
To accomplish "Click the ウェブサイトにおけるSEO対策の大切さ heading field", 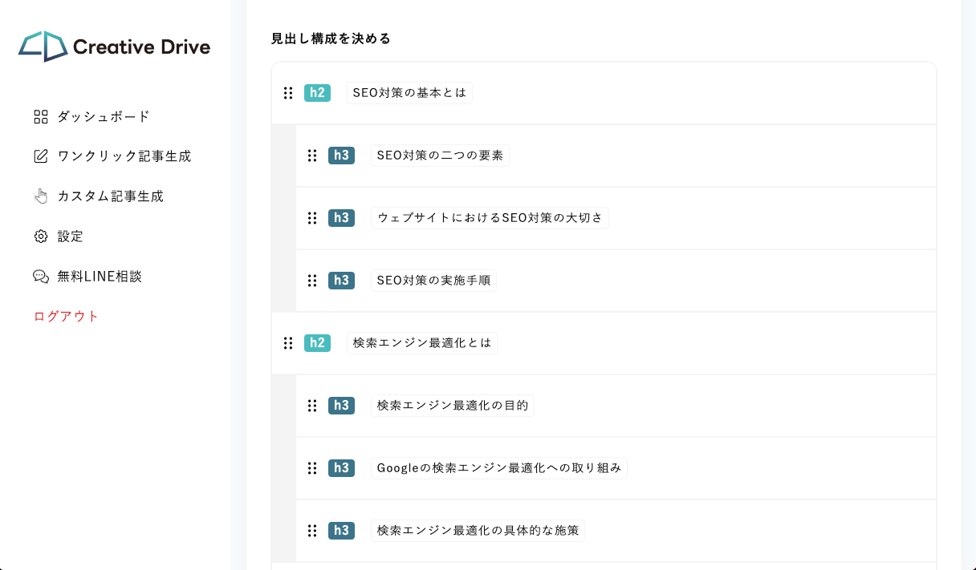I will [489, 218].
